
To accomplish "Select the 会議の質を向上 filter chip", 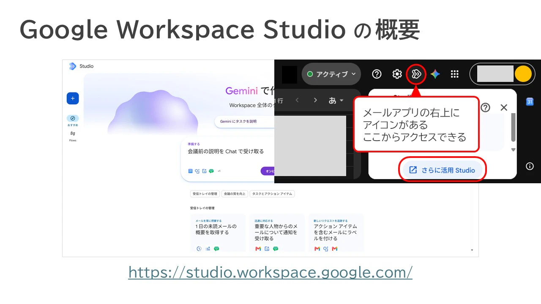I will click(x=235, y=194).
